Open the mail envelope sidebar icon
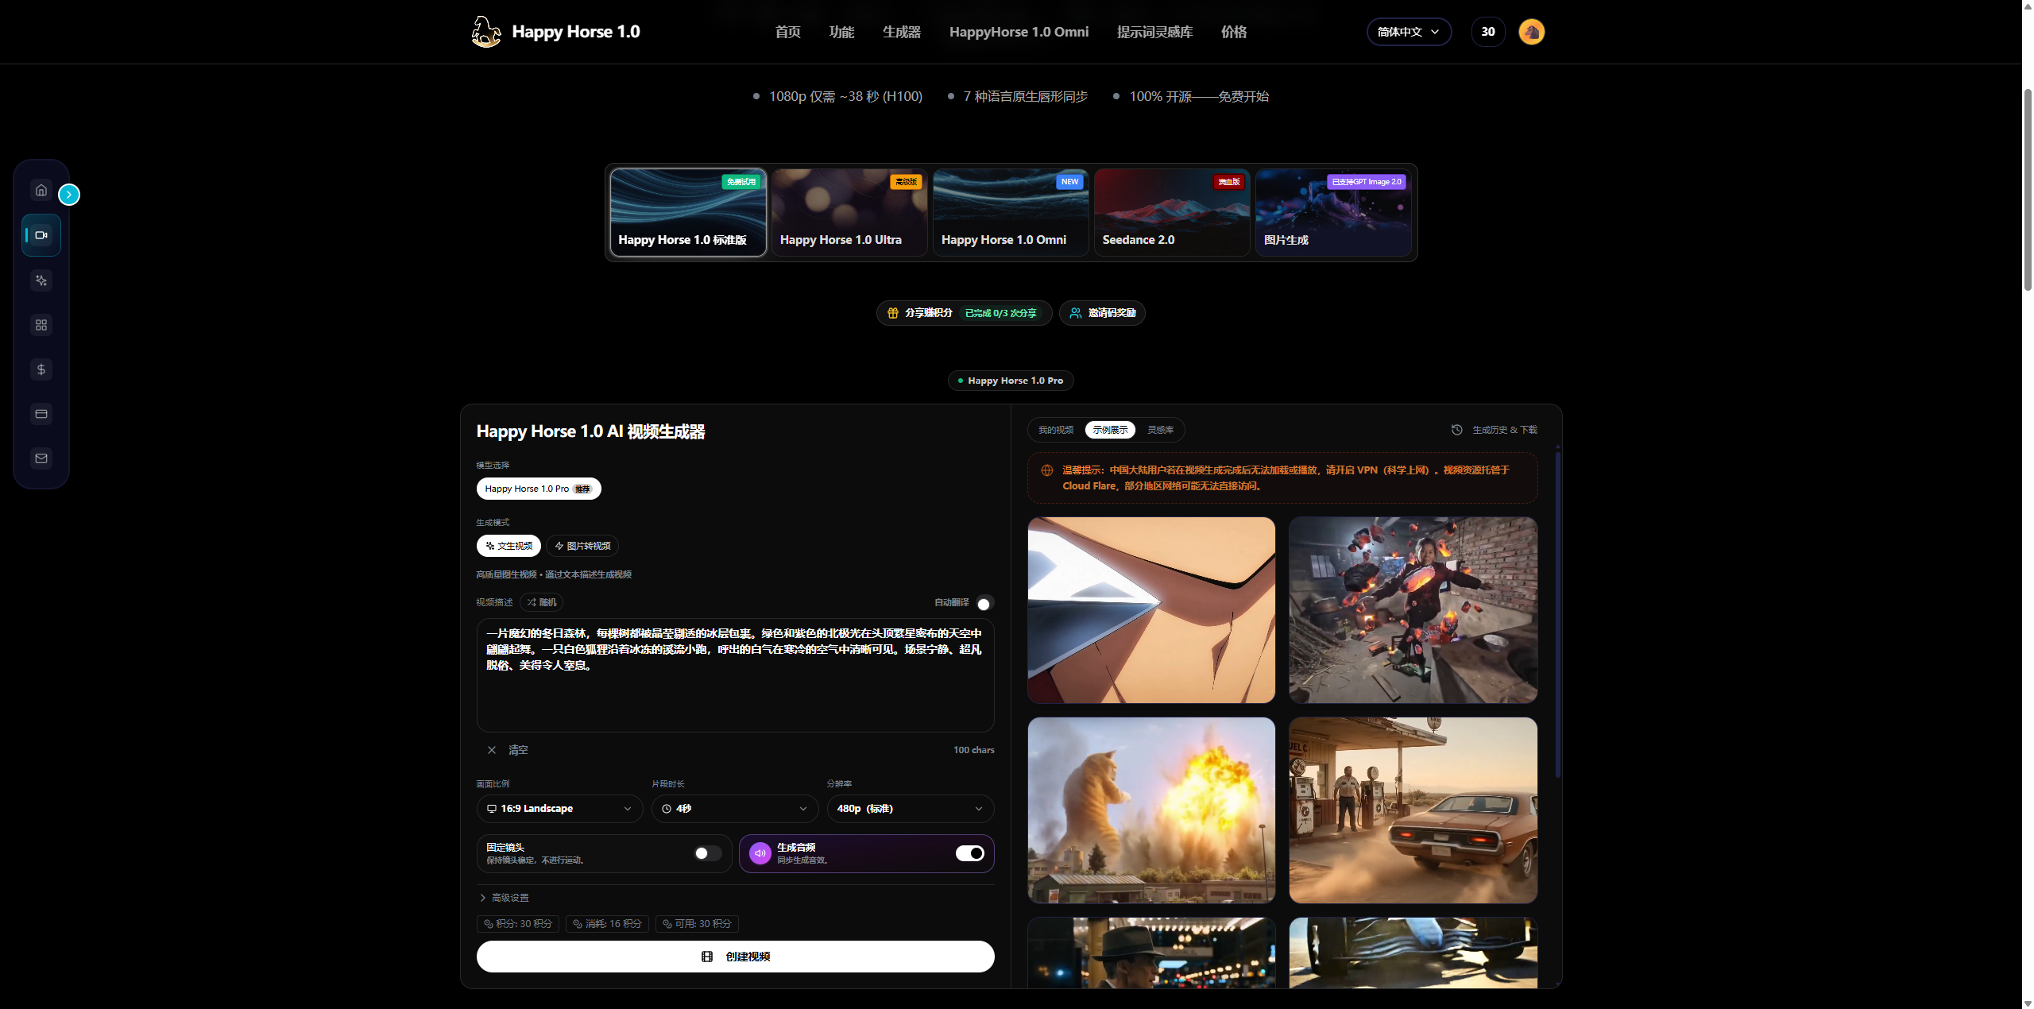This screenshot has height=1009, width=2034. pyautogui.click(x=41, y=458)
